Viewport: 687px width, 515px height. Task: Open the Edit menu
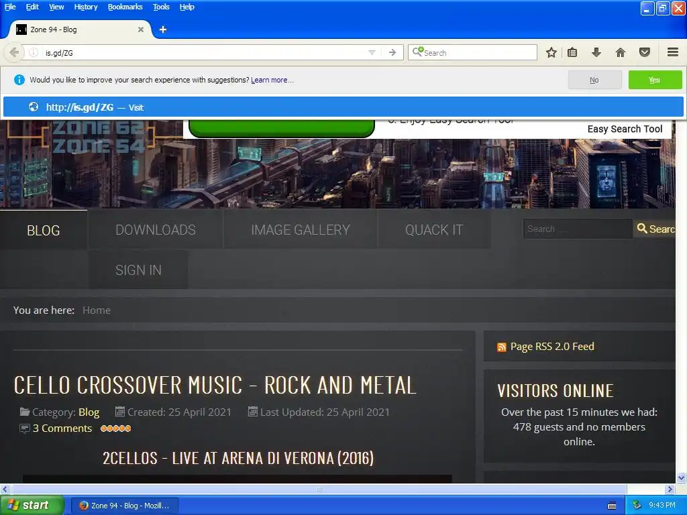32,7
